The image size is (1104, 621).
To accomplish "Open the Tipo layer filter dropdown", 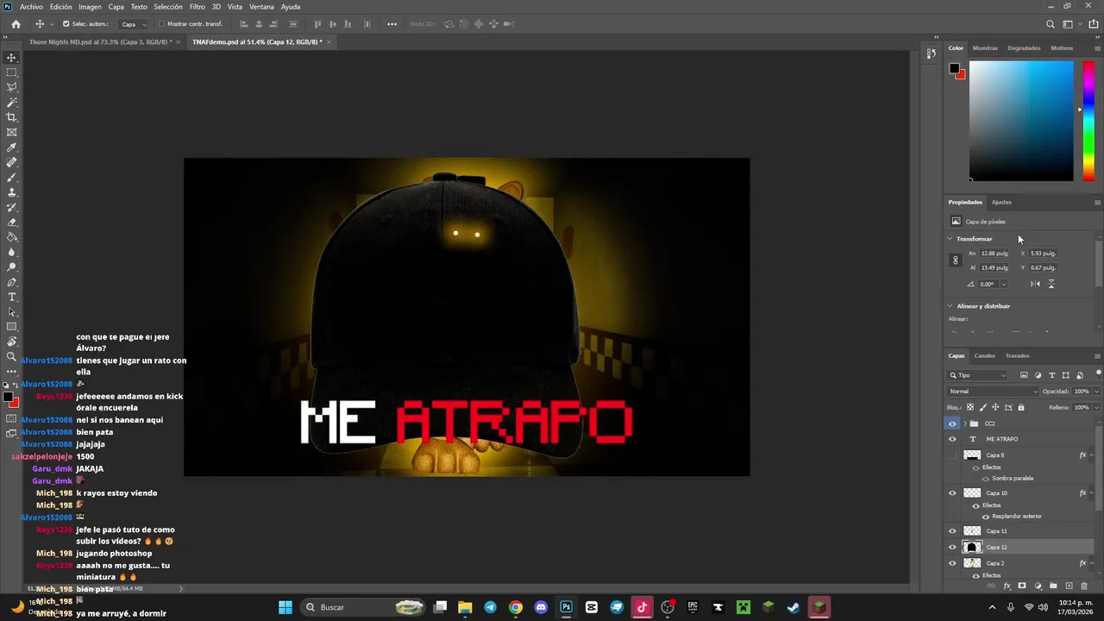I will point(977,375).
